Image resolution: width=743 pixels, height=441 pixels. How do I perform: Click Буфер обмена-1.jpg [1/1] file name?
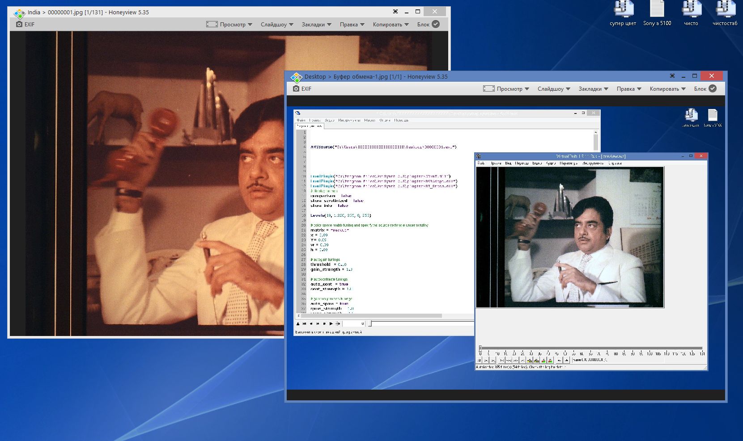(368, 76)
